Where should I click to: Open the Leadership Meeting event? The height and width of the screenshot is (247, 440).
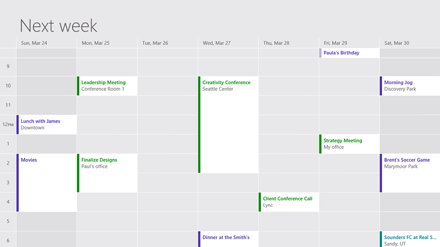(107, 86)
